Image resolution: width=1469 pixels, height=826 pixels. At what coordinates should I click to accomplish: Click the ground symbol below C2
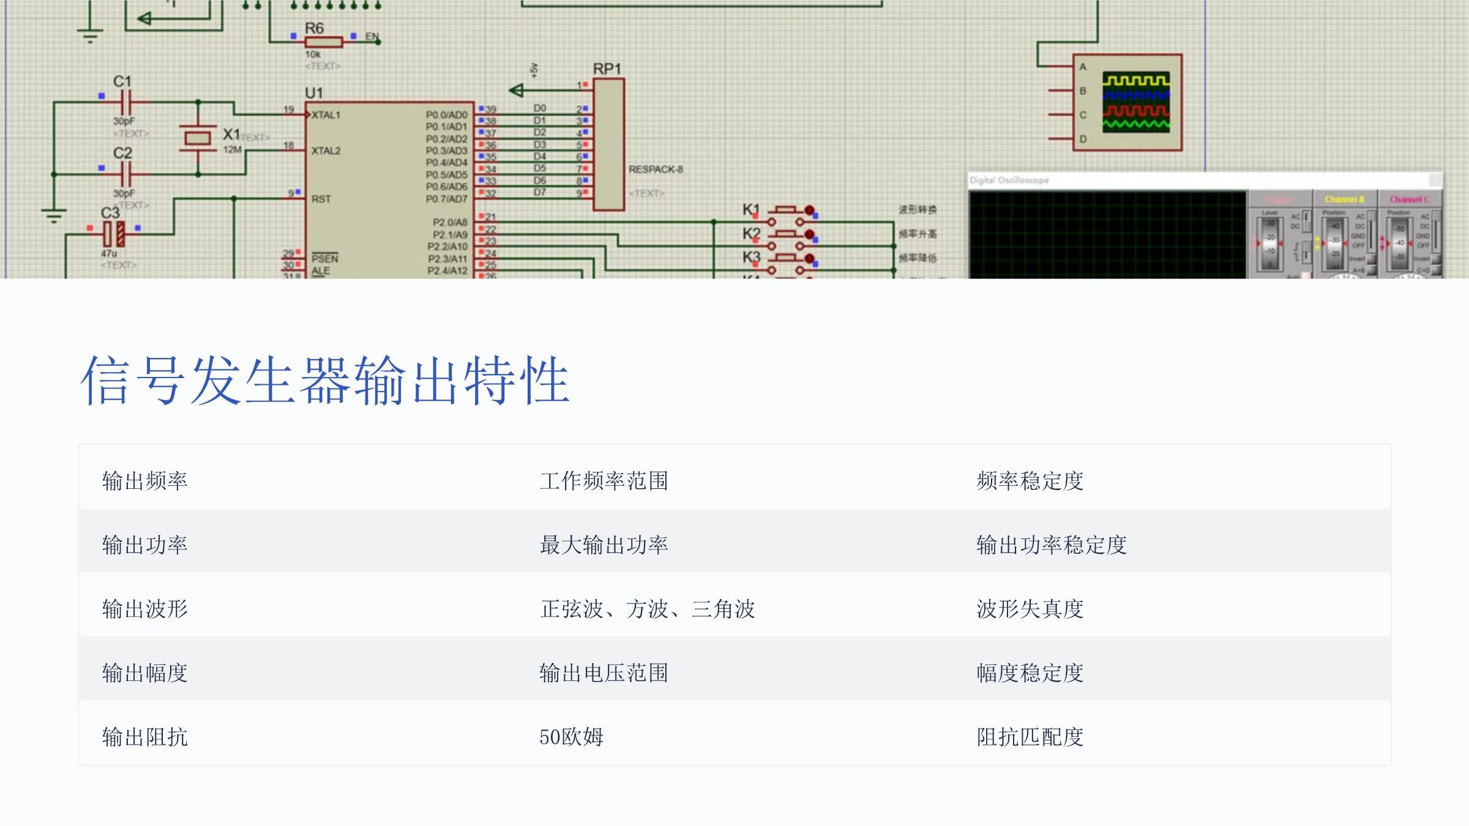[54, 215]
